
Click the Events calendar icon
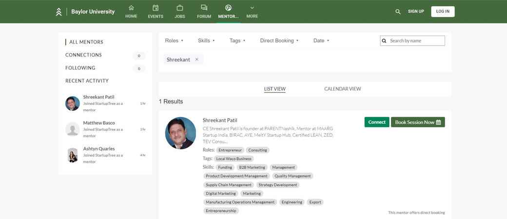(156, 8)
